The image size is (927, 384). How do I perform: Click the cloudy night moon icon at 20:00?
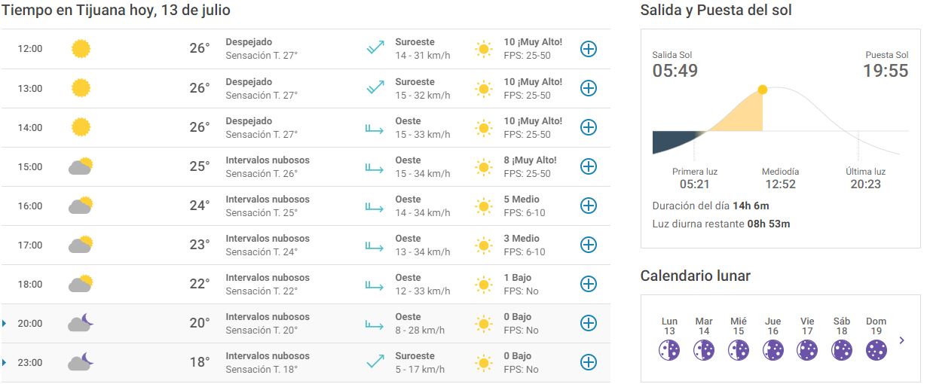coord(81,323)
